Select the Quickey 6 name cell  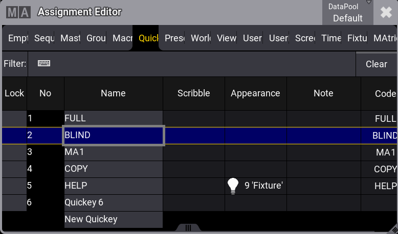click(113, 202)
